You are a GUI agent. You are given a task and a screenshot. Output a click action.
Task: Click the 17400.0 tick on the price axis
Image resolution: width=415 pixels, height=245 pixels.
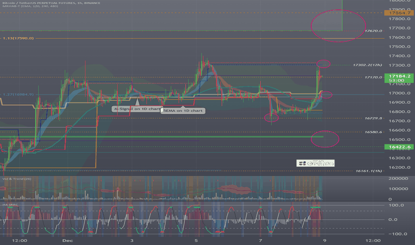coord(399,56)
